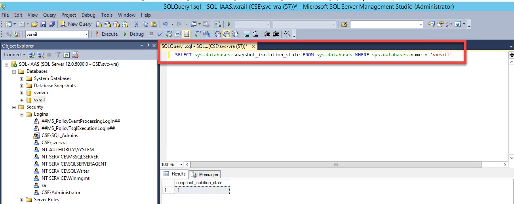The image size is (514, 204).
Task: Click the Execute query button
Action: (106, 34)
